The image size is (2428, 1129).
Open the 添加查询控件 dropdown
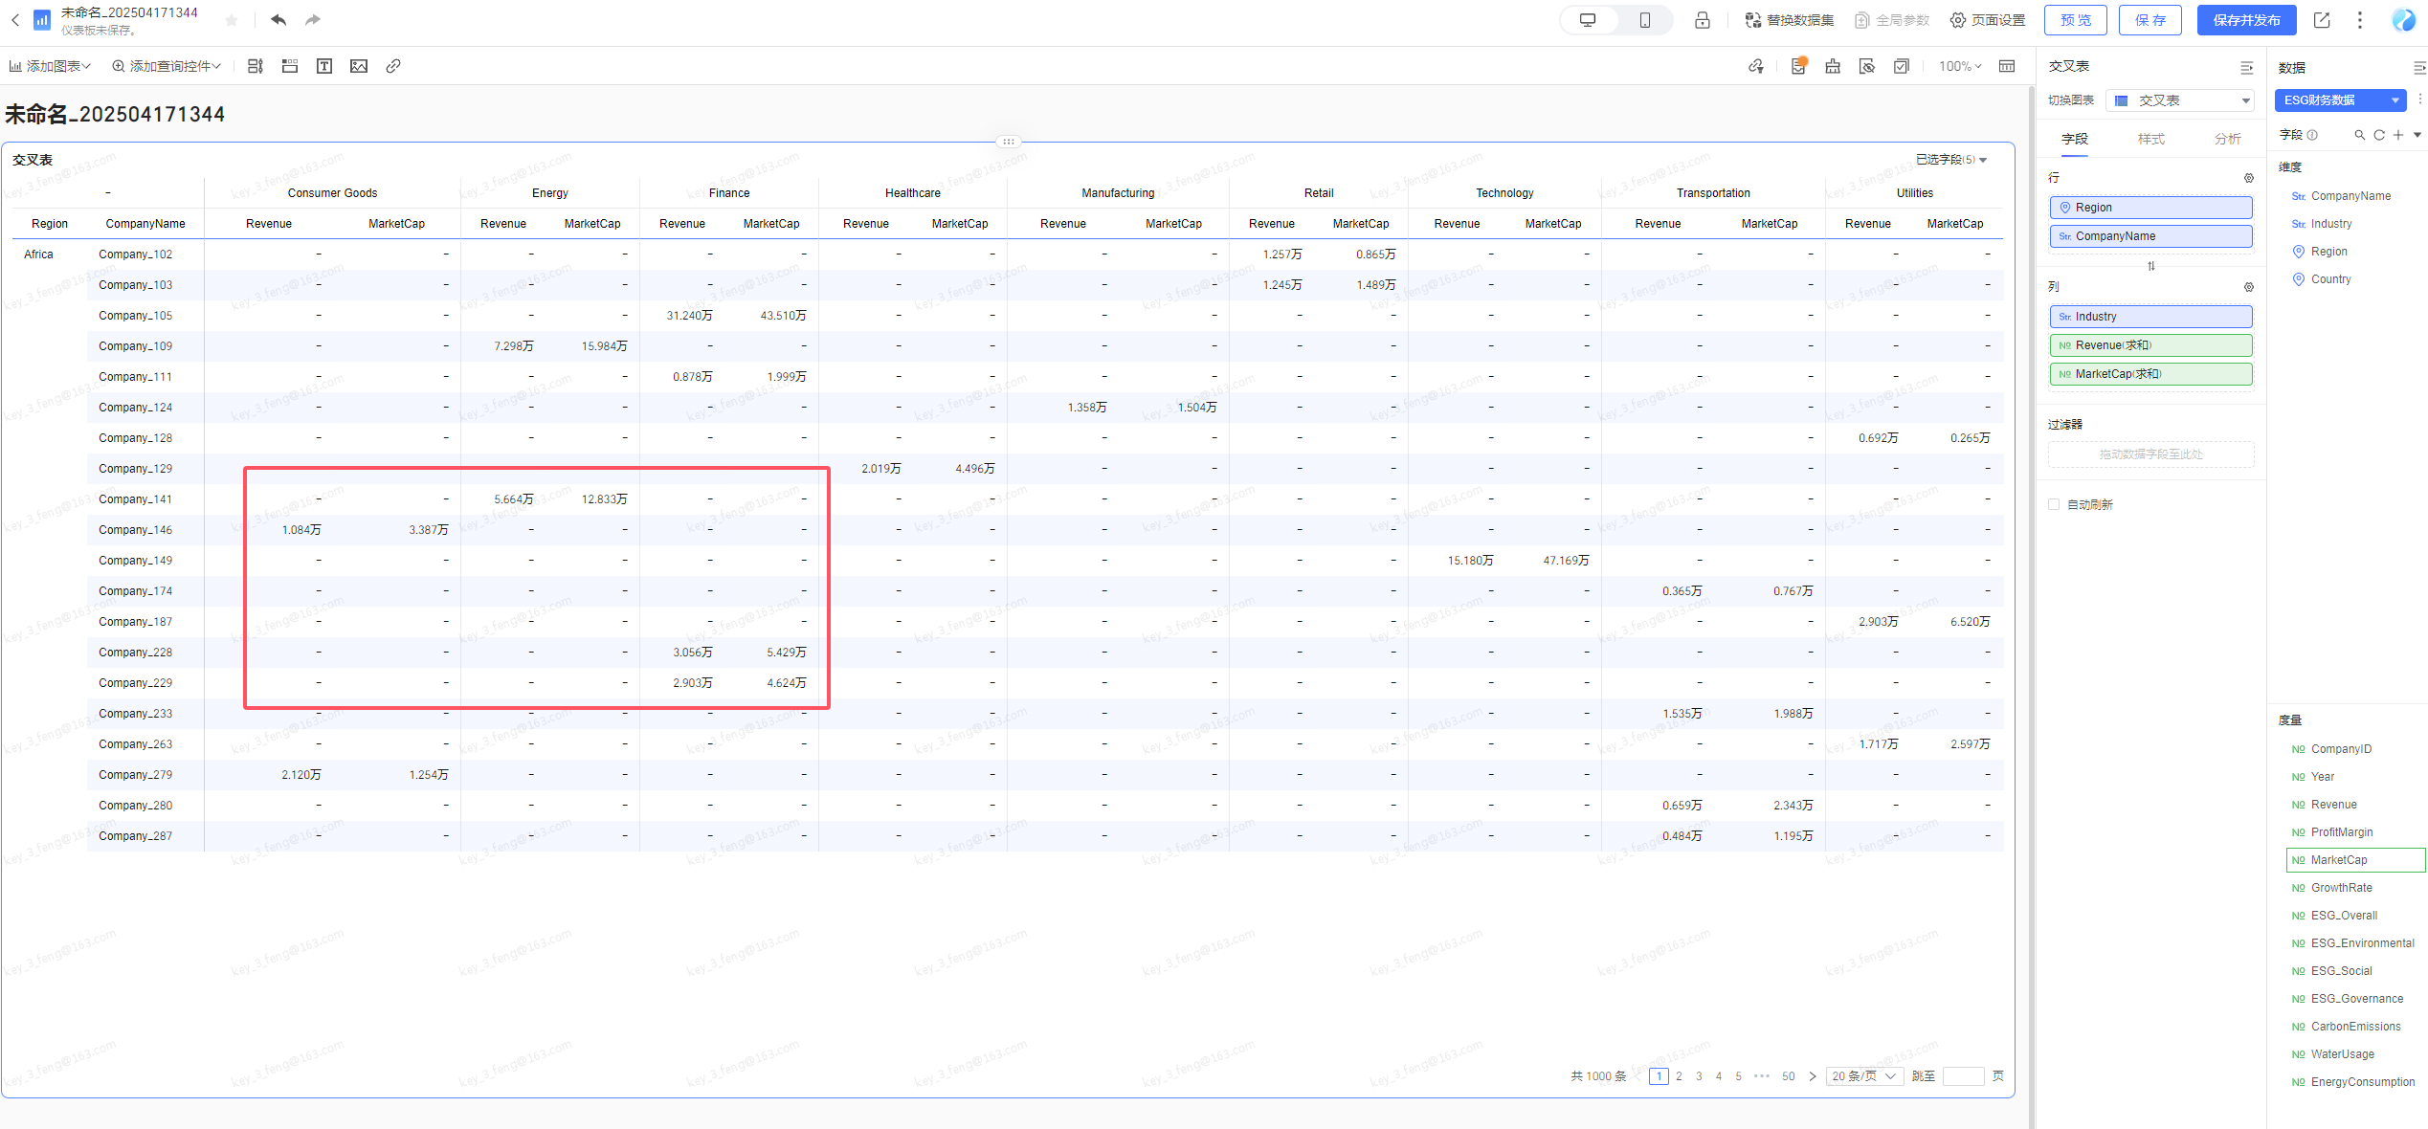[x=167, y=66]
